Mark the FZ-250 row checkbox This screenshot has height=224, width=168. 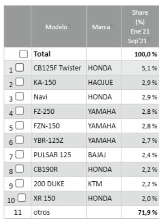tap(20, 111)
